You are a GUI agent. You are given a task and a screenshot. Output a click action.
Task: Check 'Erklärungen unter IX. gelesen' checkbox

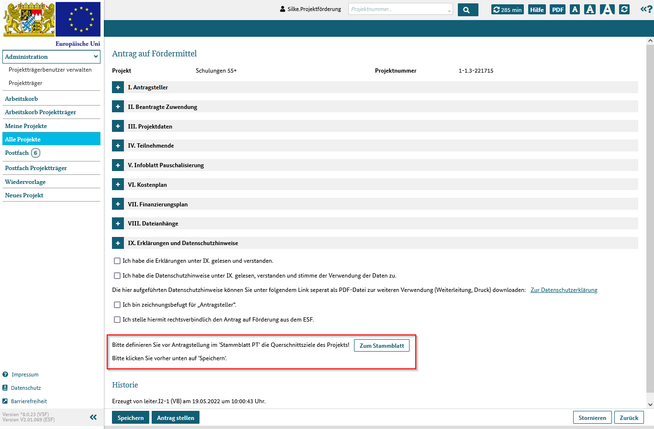pos(117,261)
